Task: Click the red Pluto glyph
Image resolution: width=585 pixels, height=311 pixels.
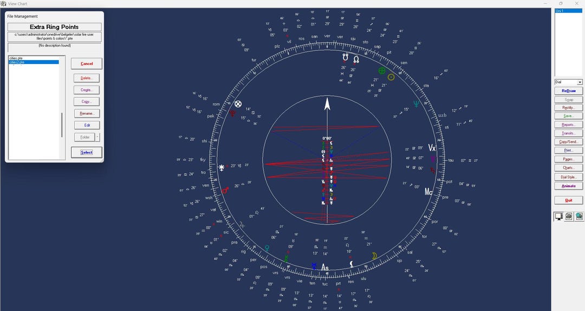Action: [x=232, y=113]
